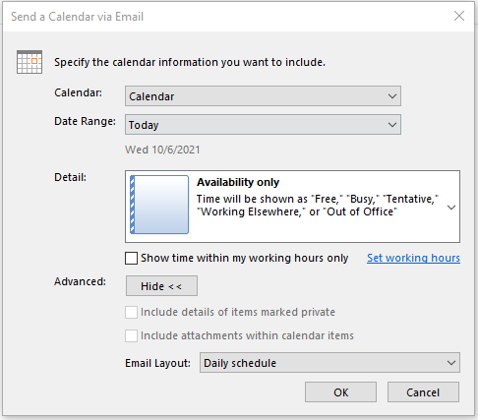
Task: Enable Show time within my working hours only
Action: pyautogui.click(x=131, y=258)
